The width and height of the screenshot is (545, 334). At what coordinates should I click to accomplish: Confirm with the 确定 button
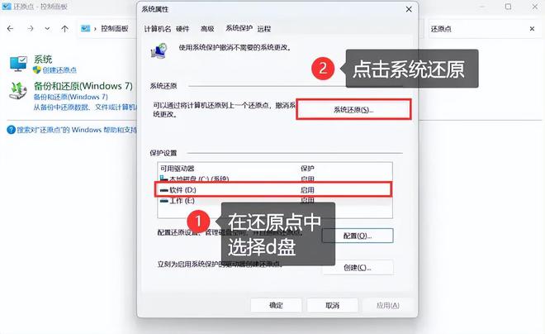coord(276,305)
